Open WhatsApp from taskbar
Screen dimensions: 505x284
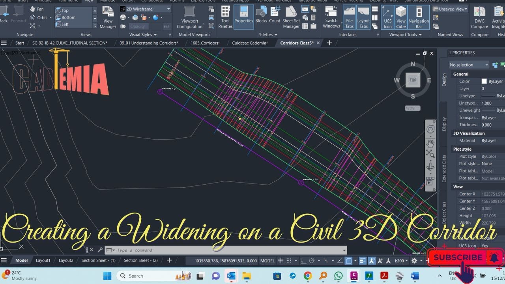click(338, 276)
